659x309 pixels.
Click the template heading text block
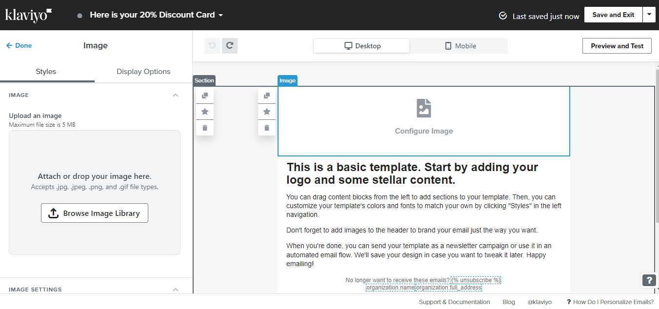[412, 174]
